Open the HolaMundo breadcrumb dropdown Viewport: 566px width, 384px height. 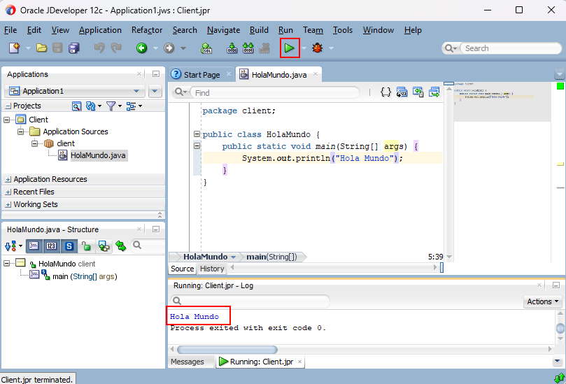[233, 257]
